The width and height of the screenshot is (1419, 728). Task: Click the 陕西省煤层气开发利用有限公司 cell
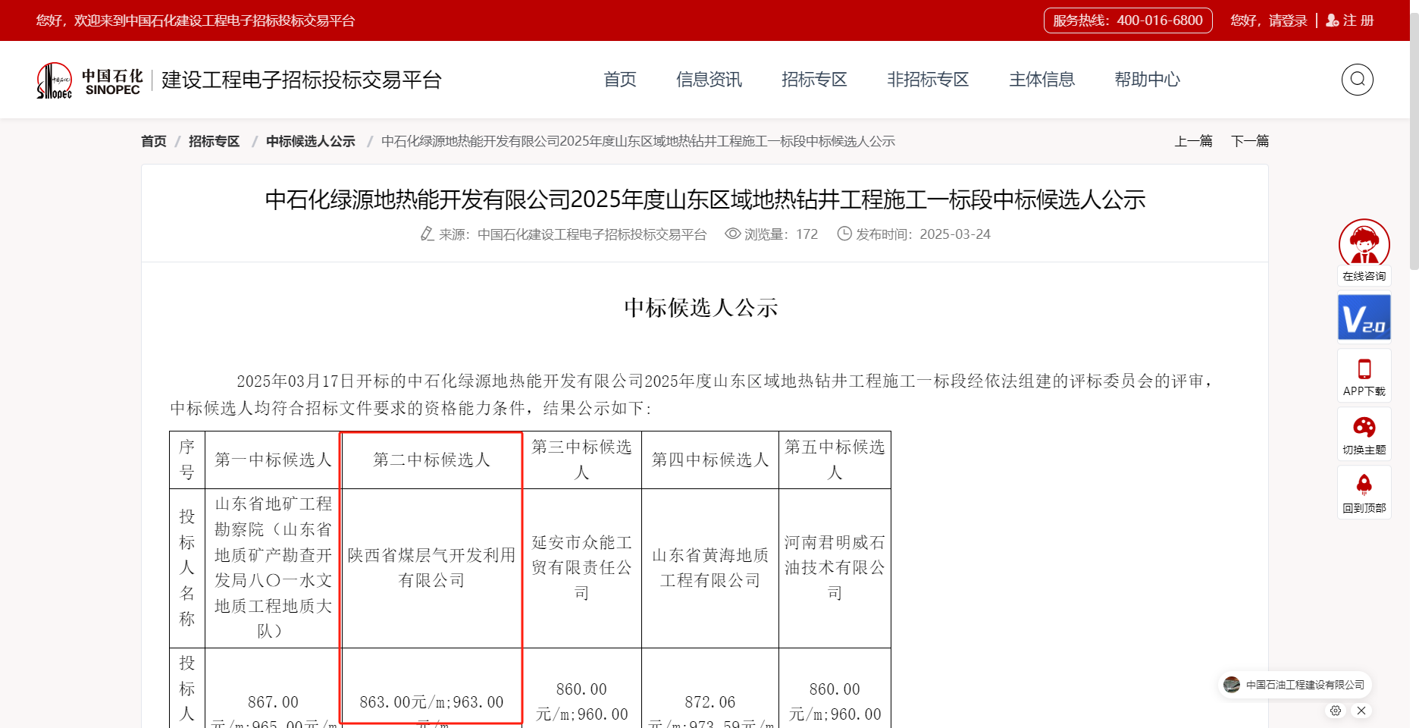[431, 568]
